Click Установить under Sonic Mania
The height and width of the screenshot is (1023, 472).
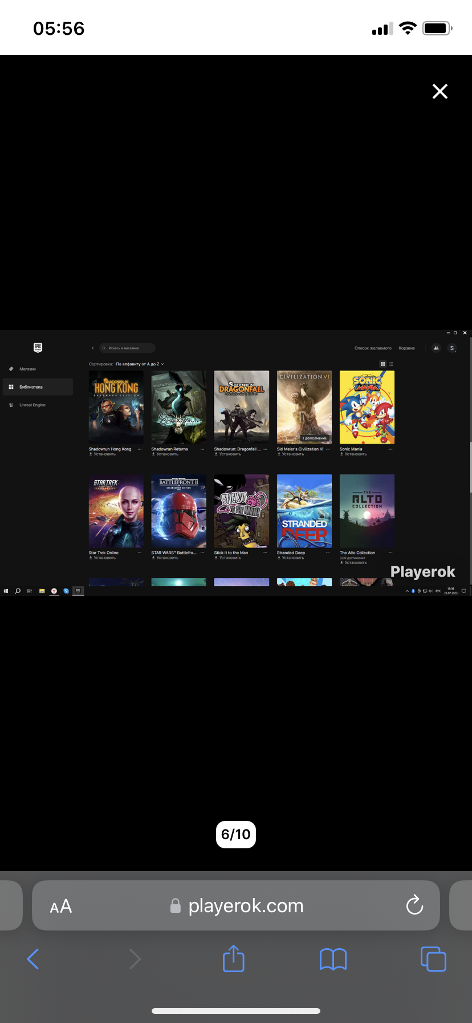(353, 454)
